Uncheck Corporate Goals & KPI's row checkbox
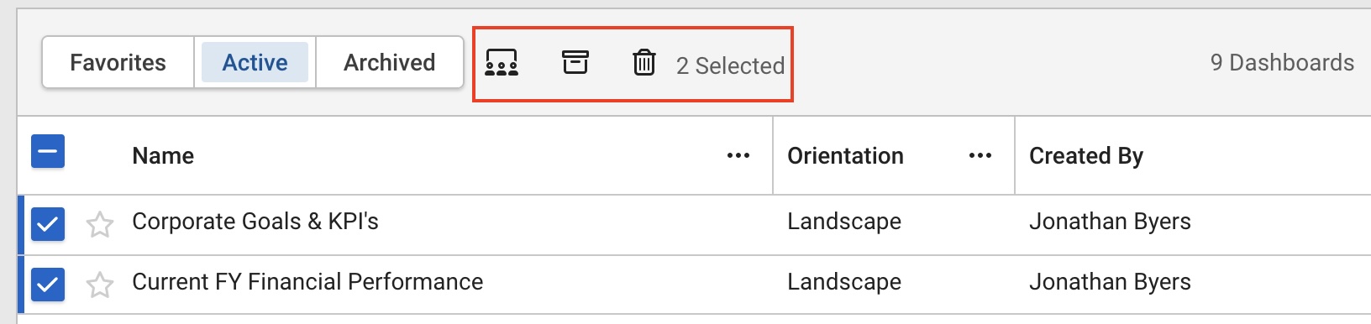This screenshot has width=1371, height=324. click(x=48, y=224)
